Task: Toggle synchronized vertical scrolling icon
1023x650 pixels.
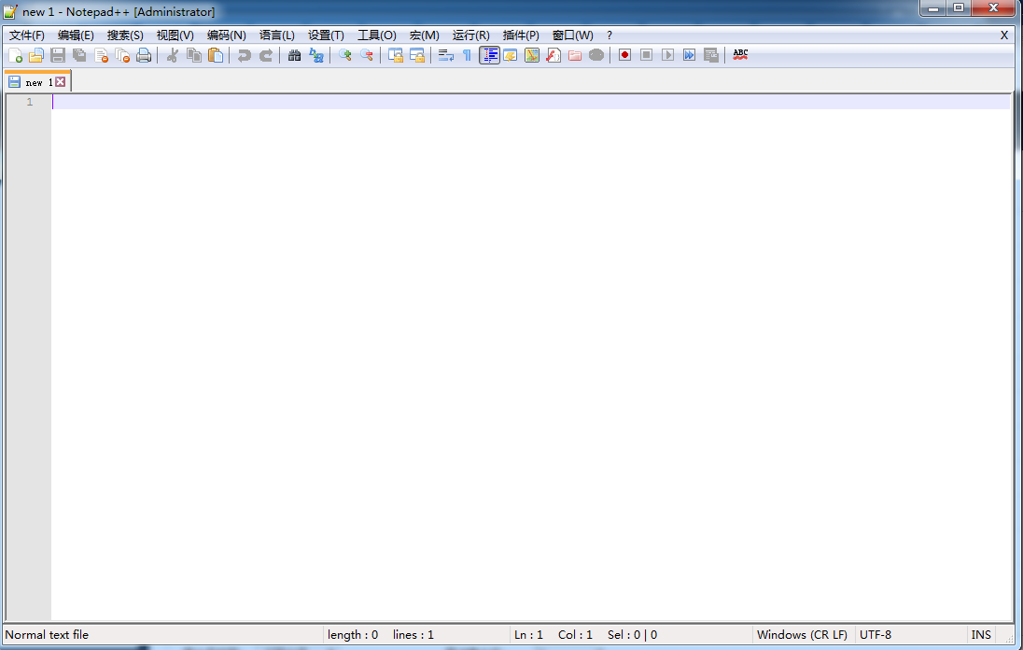Action: (x=396, y=55)
